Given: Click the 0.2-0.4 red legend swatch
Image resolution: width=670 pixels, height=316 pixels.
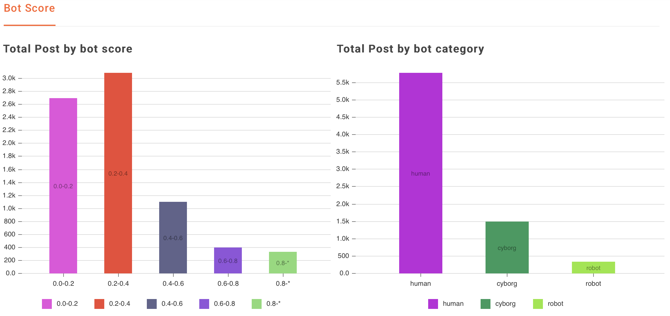Looking at the screenshot, I should [99, 304].
